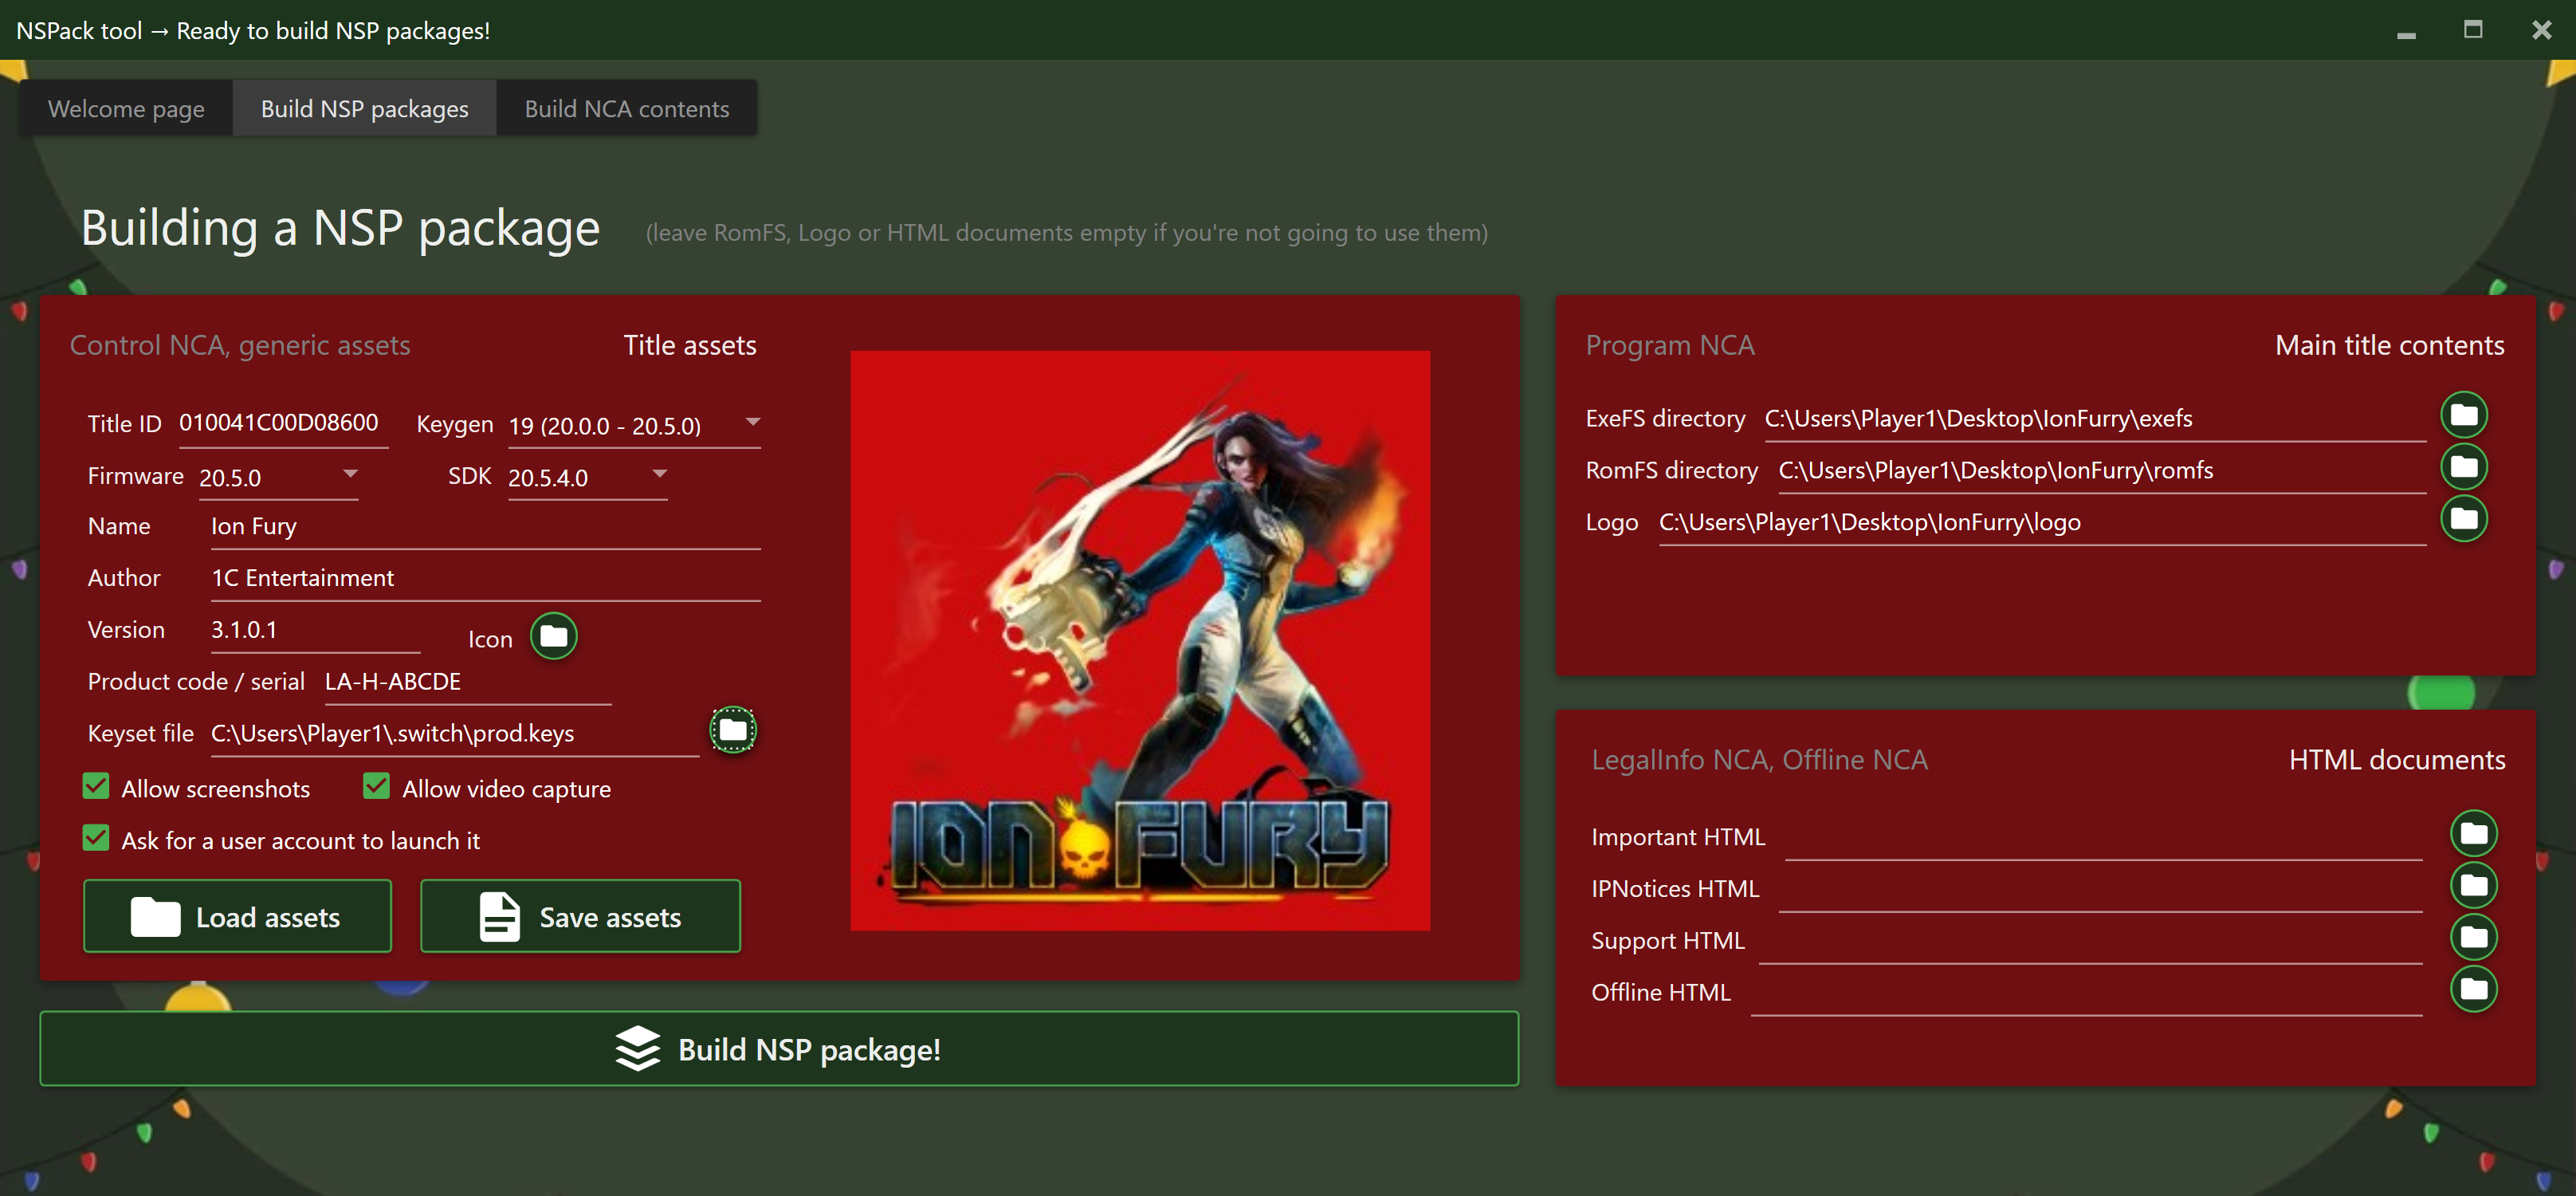Focus the empty Offline HTML field

2086,995
